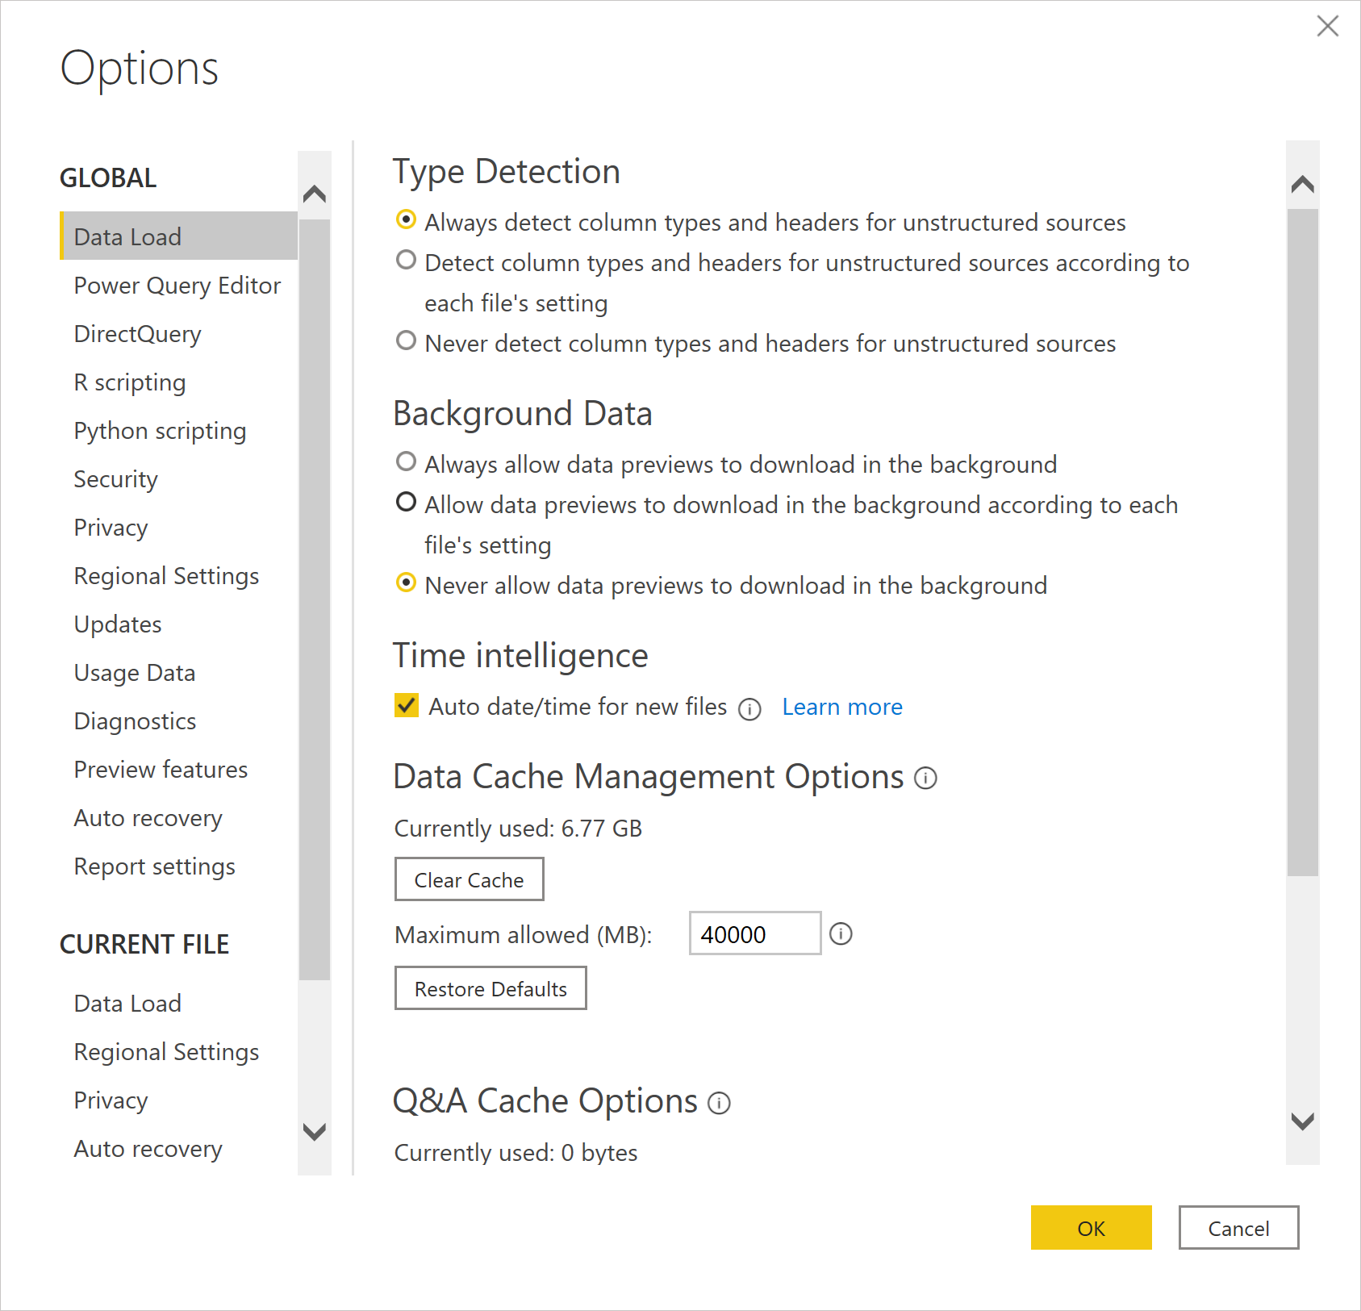
Task: Click info icon next to Auto date/time
Action: pyautogui.click(x=749, y=708)
